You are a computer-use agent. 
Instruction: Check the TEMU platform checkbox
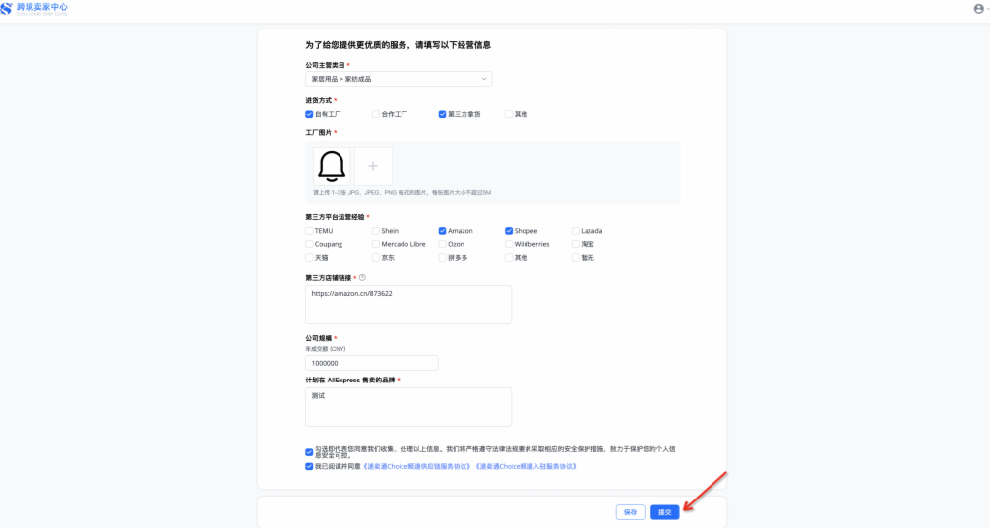tap(309, 231)
